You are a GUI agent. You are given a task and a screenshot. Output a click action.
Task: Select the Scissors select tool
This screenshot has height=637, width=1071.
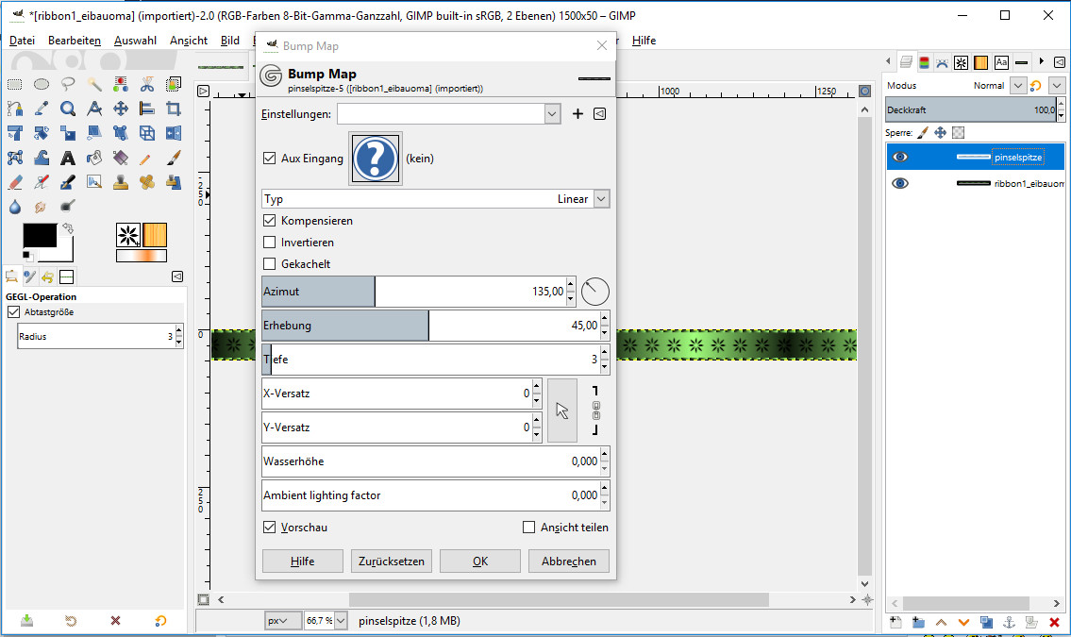point(147,84)
